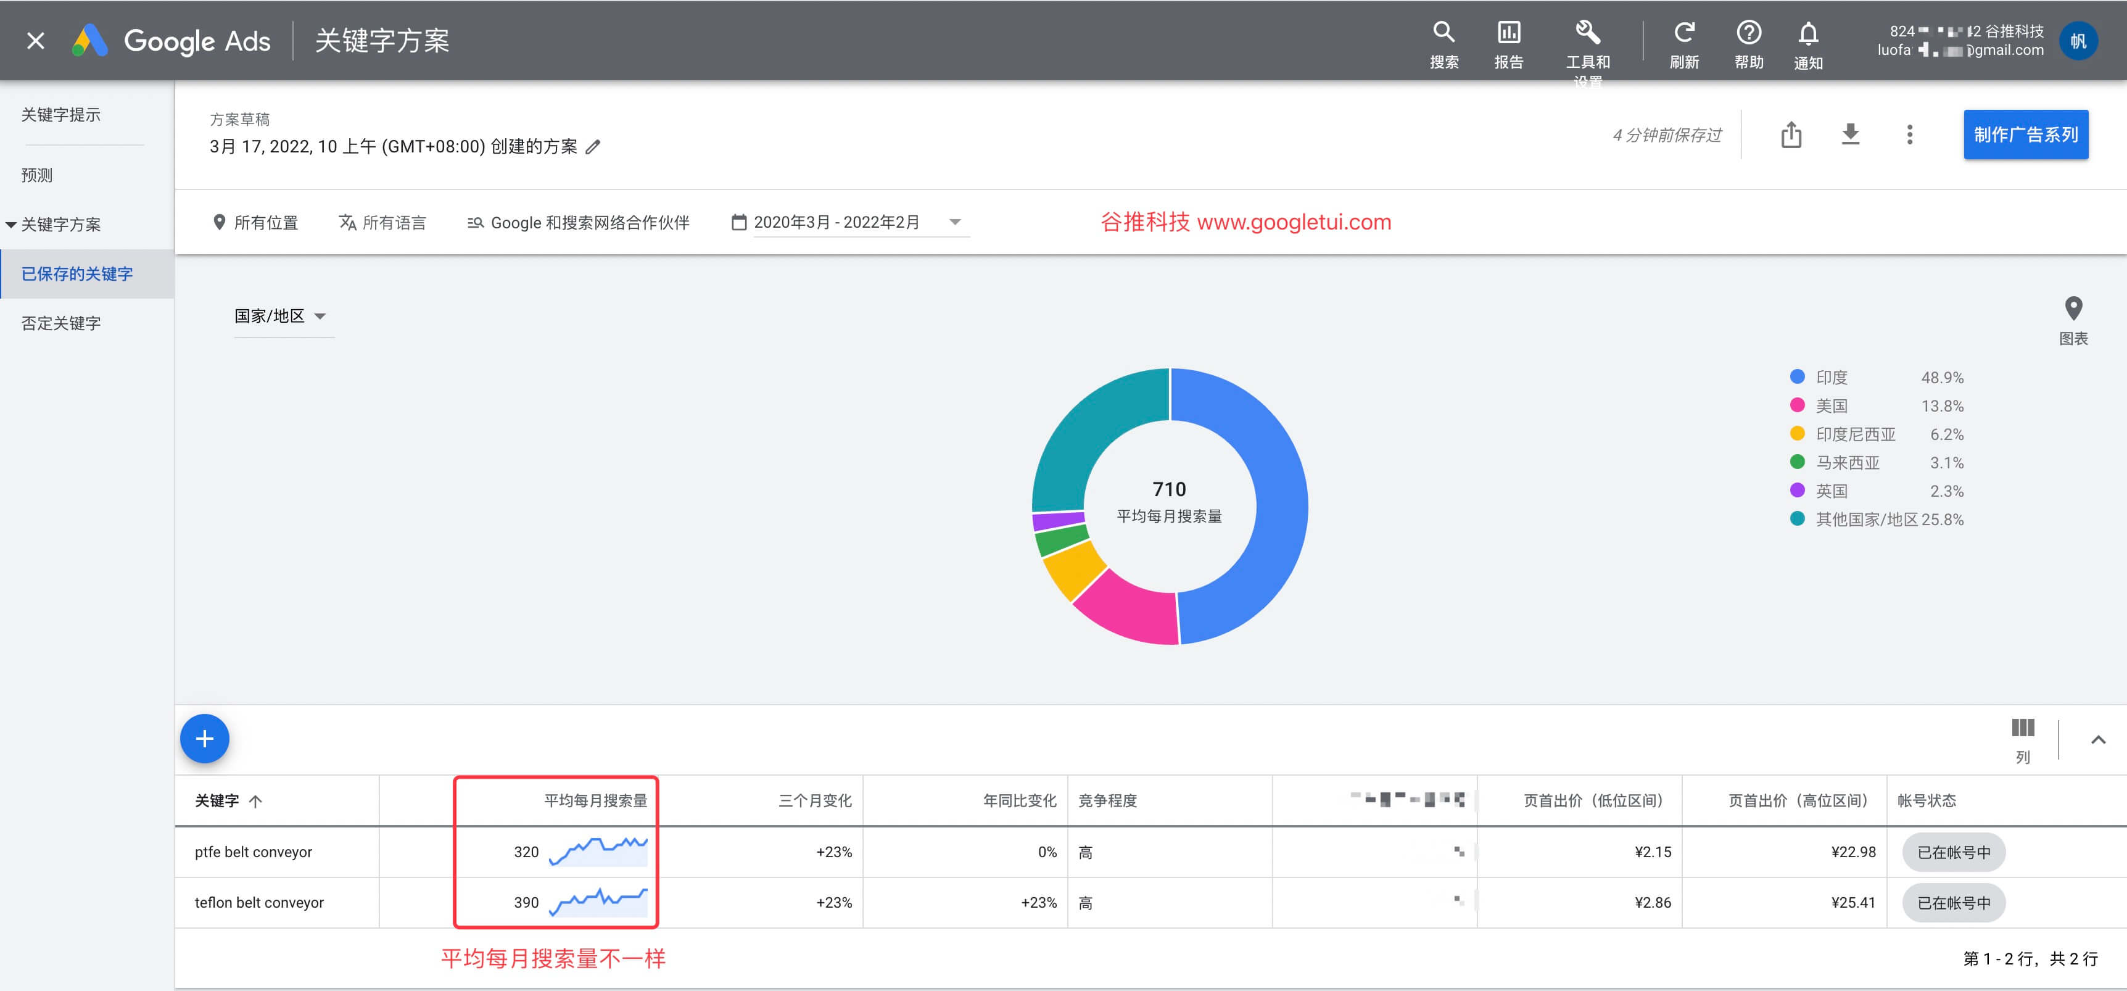Open the 报告 reports icon
Image resolution: width=2127 pixels, height=991 pixels.
[1508, 44]
